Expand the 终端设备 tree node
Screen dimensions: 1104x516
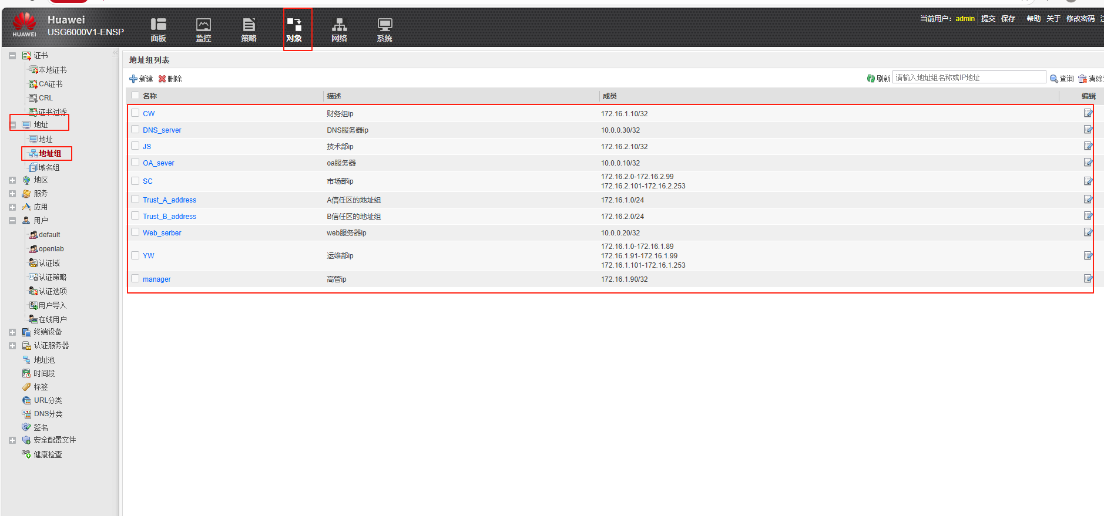(12, 332)
